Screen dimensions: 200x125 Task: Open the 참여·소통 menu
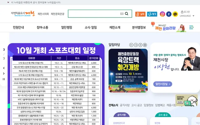[42, 27]
